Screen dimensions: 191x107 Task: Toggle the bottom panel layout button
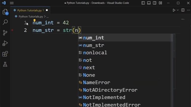pyautogui.click(x=149, y=3)
